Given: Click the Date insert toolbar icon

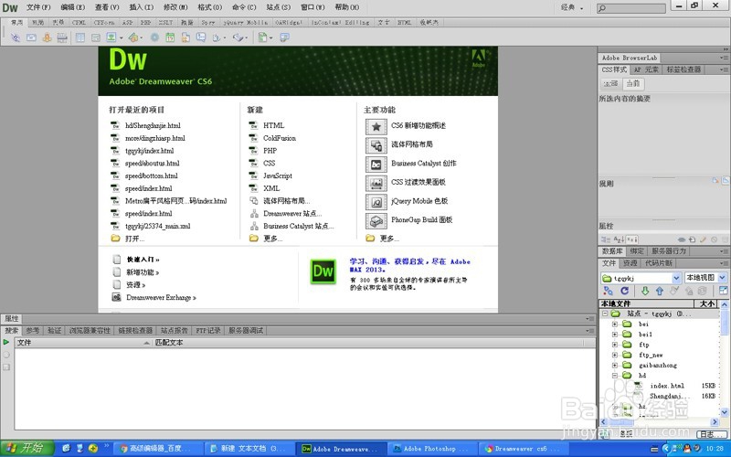Looking at the screenshot, I should click(170, 37).
